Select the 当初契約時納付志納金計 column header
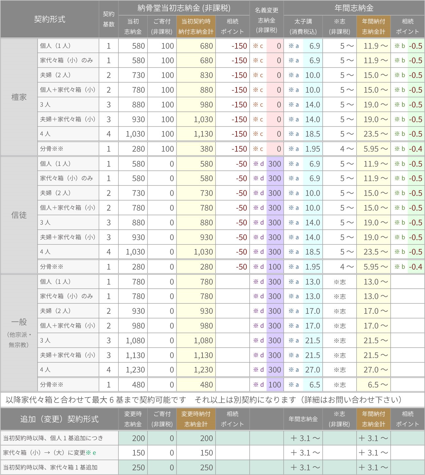Image resolution: width=425 pixels, height=475 pixels. pyautogui.click(x=196, y=27)
